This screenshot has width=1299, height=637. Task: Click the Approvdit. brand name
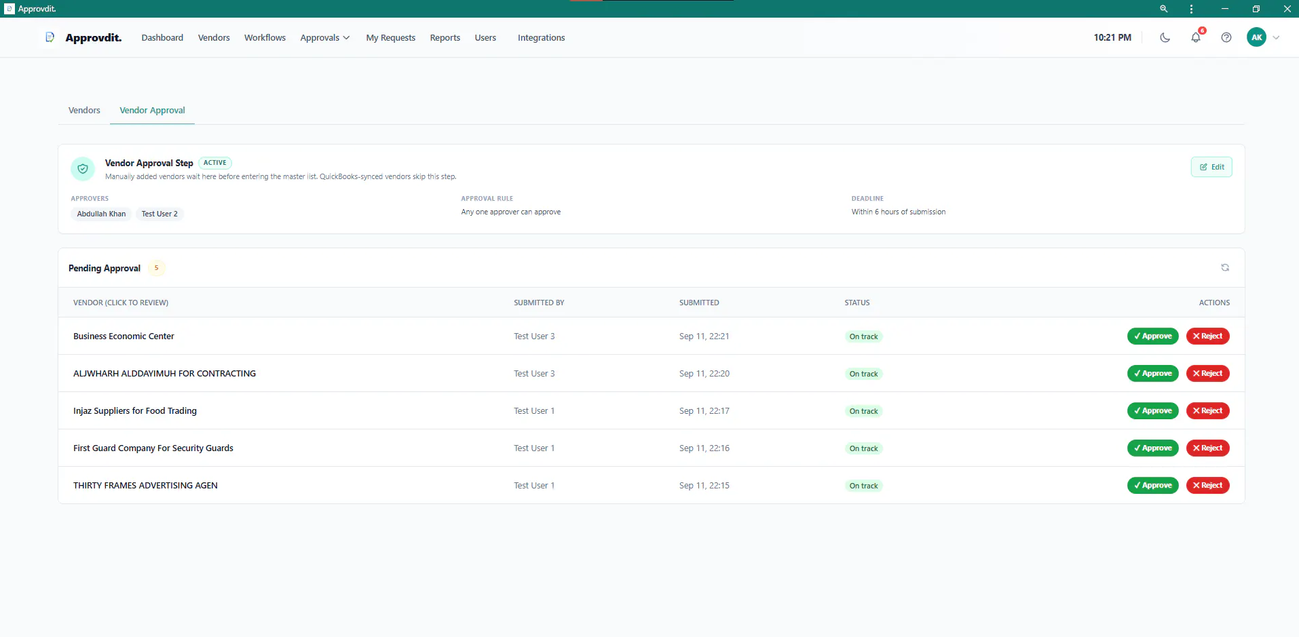tap(94, 37)
